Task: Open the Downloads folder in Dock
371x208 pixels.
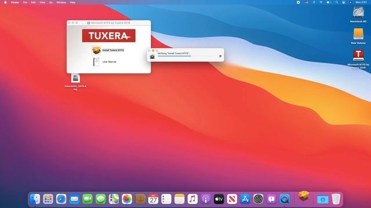Action: tap(323, 199)
